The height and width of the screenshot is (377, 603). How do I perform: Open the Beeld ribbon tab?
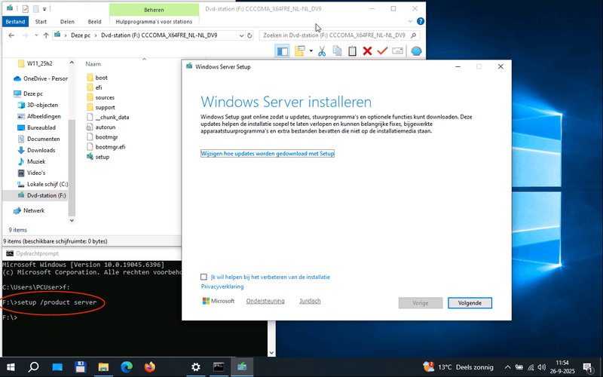point(95,22)
